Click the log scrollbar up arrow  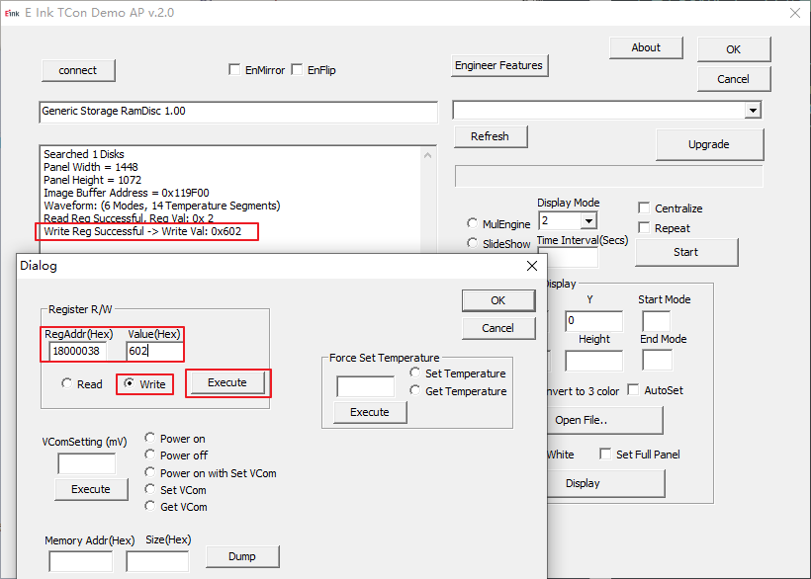427,155
